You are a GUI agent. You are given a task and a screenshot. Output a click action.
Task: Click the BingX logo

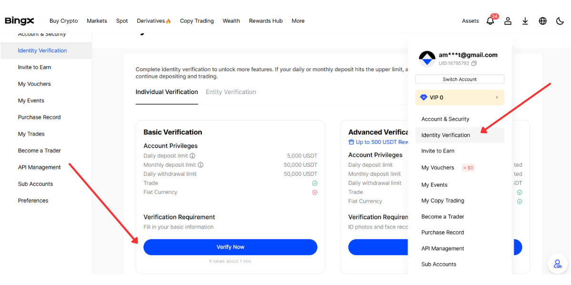(x=19, y=20)
